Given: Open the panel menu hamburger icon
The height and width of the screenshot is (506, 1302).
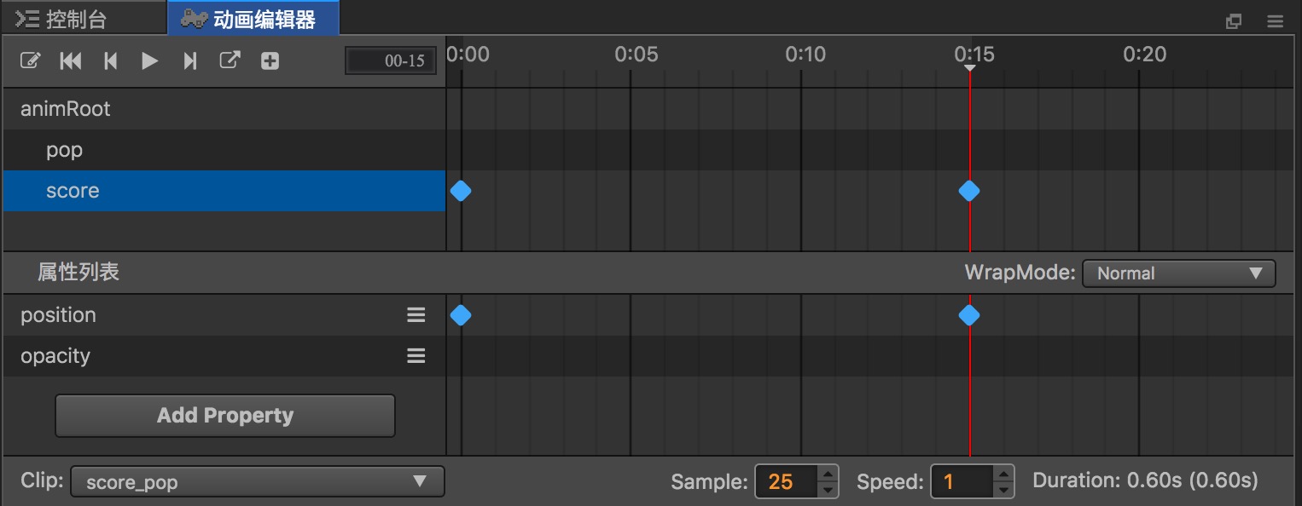Looking at the screenshot, I should coord(1275,22).
